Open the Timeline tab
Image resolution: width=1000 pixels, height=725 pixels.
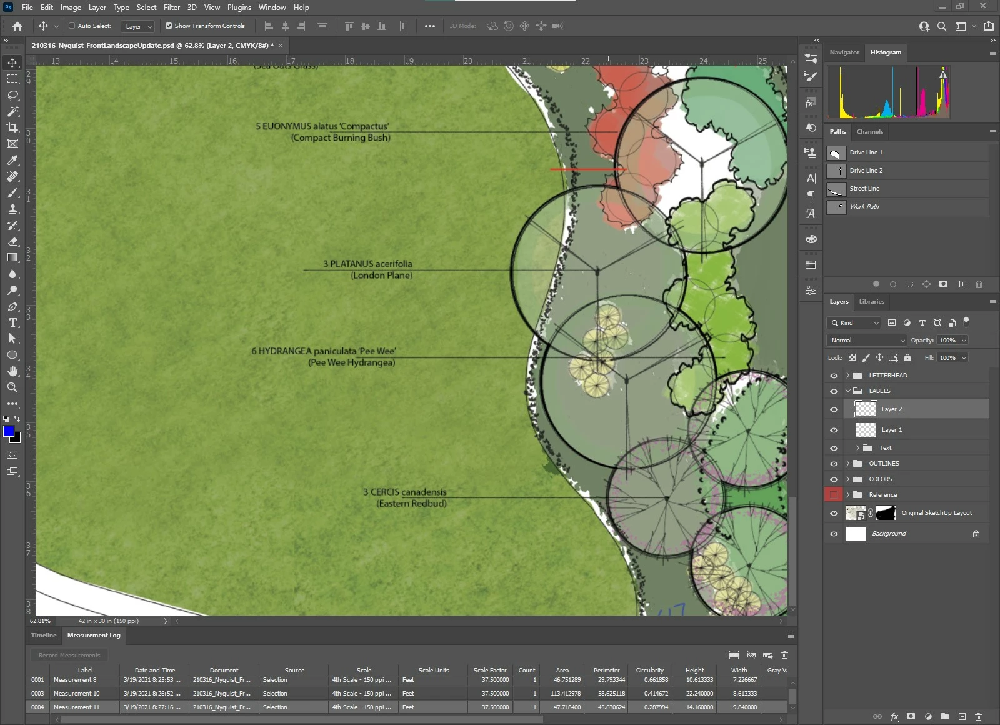click(x=44, y=636)
